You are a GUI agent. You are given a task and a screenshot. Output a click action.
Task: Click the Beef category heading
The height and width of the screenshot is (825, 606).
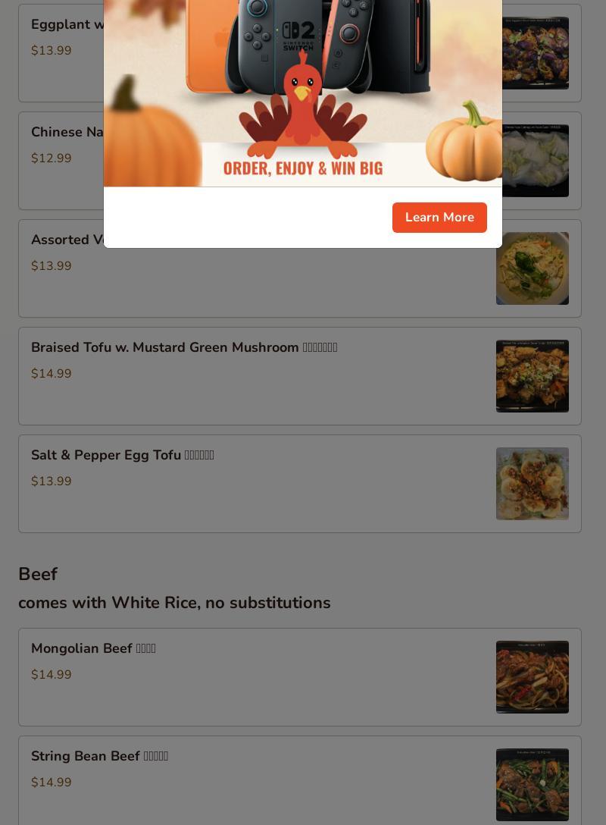point(38,574)
